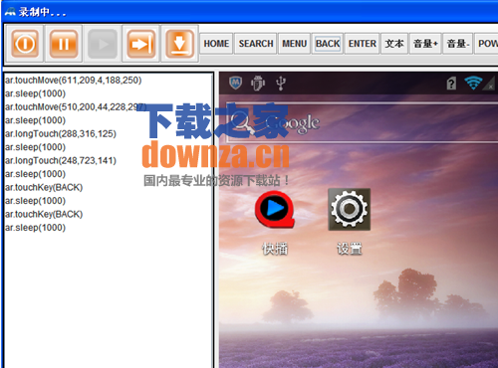
Task: Send the HOME key
Action: point(216,44)
